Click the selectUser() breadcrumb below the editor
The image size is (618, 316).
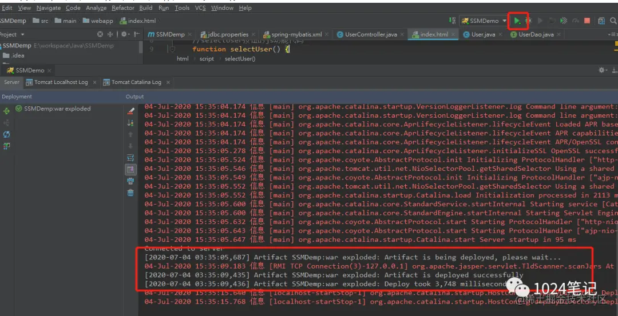tap(240, 59)
